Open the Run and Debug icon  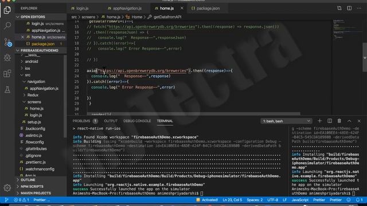click(7, 58)
